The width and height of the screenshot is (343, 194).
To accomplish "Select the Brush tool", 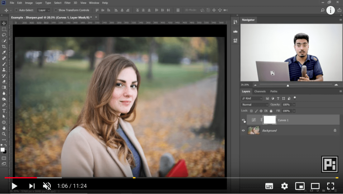I will (x=4, y=64).
